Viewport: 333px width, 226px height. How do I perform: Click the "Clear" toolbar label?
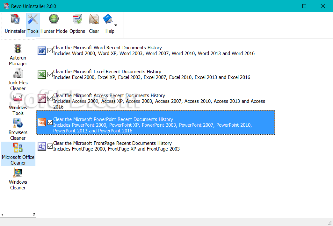(x=94, y=31)
